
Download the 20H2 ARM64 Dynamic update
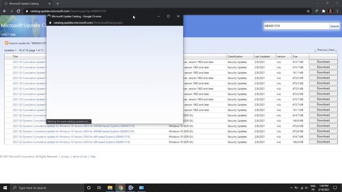(323, 126)
